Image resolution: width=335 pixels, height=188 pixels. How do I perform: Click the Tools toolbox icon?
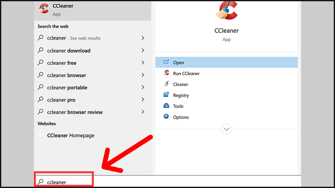pyautogui.click(x=166, y=106)
